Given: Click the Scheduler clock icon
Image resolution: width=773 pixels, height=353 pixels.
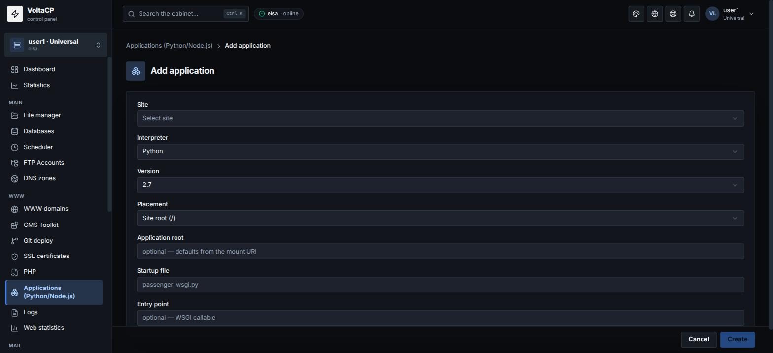Looking at the screenshot, I should click(x=15, y=147).
